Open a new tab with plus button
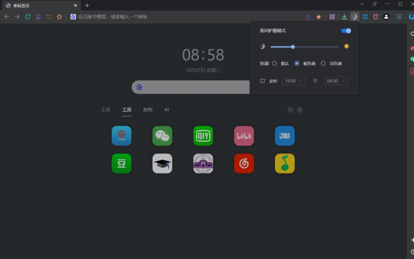 (87, 5)
